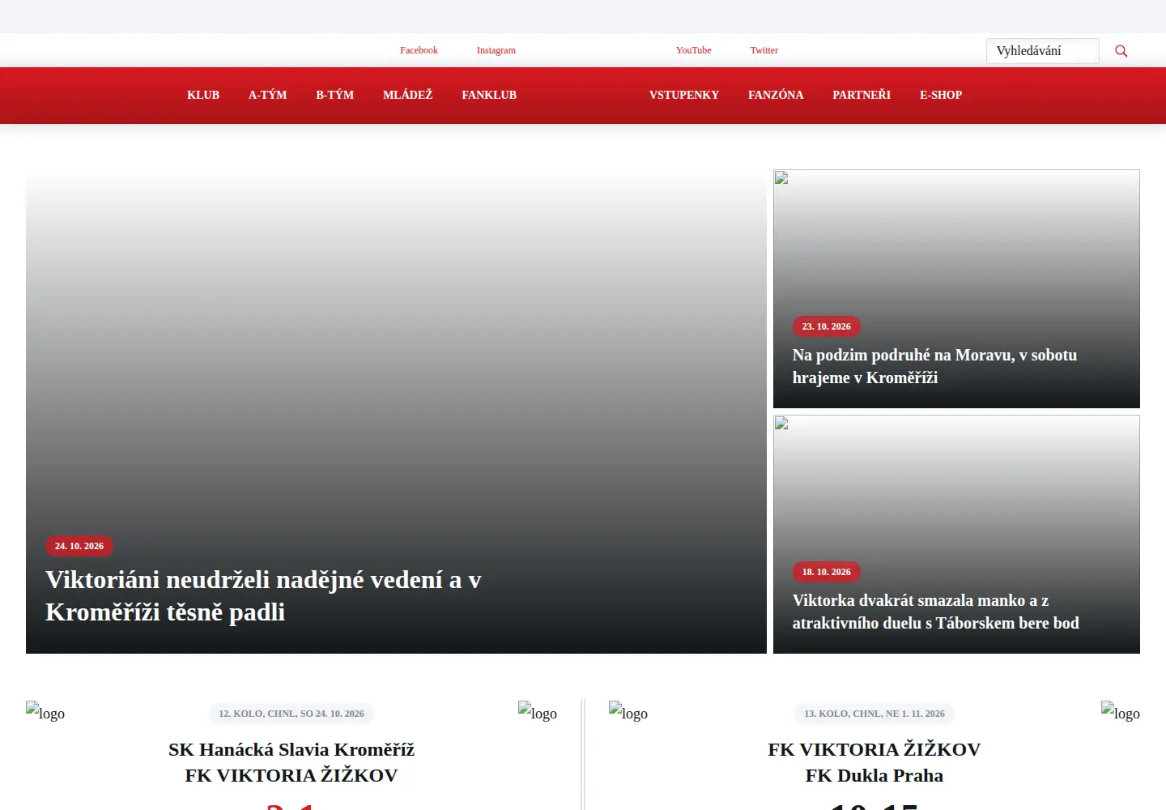Viewport: 1166px width, 810px height.
Task: Open article "Viktoriáni neudrželi nadějné vedení"
Action: pyautogui.click(x=263, y=596)
